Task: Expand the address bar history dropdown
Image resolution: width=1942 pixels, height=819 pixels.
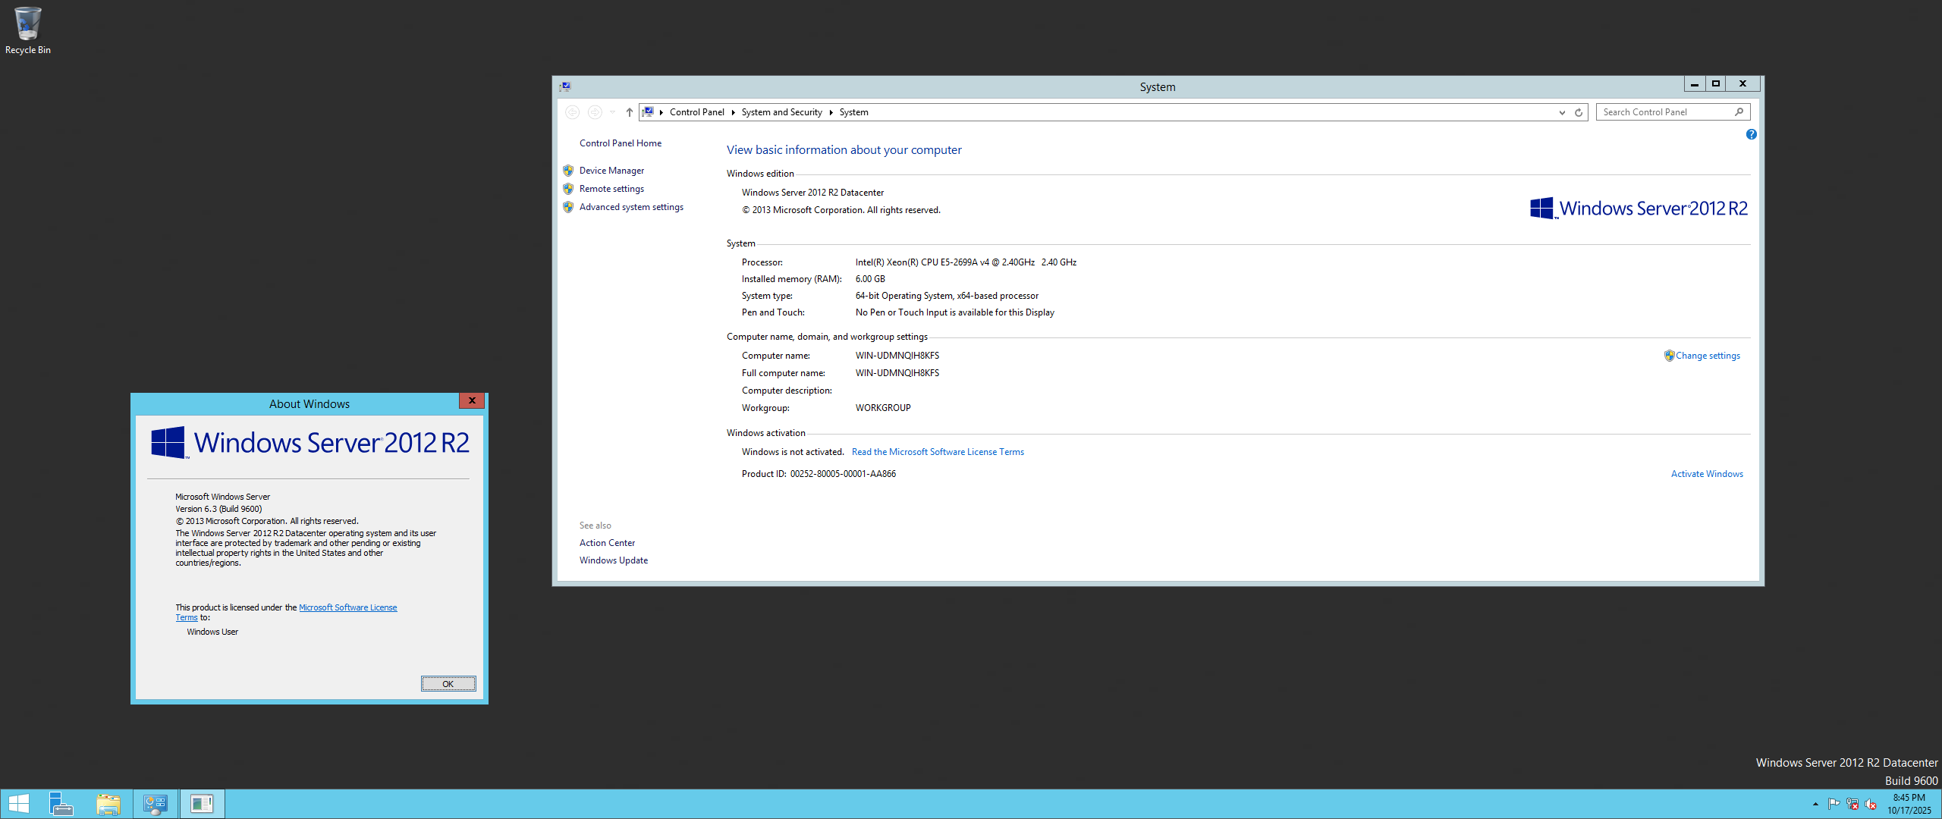Action: coord(1562,112)
